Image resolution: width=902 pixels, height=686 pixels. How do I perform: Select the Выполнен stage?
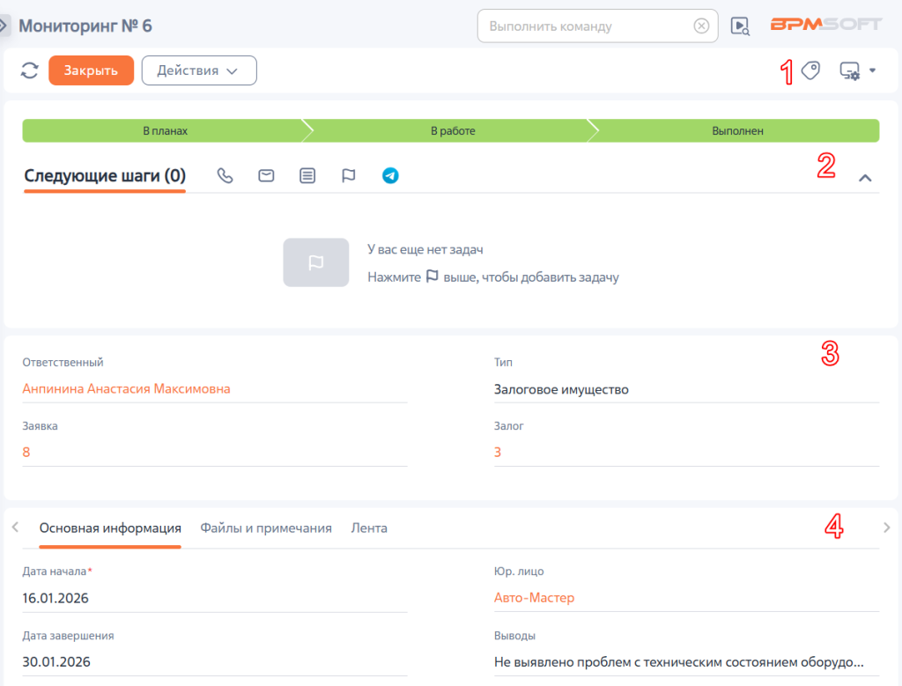737,130
